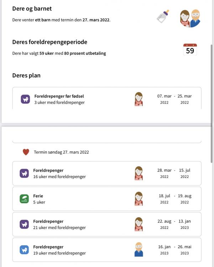Click purple stroller icon in 21 uker row
The image size is (214, 267).
(x=24, y=224)
